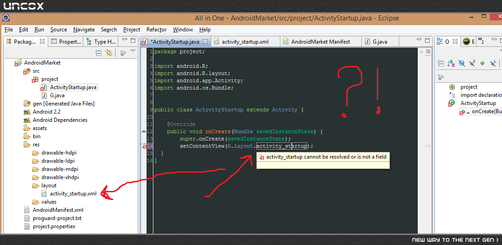
Task: Minimize the editor area
Action: click(x=419, y=40)
